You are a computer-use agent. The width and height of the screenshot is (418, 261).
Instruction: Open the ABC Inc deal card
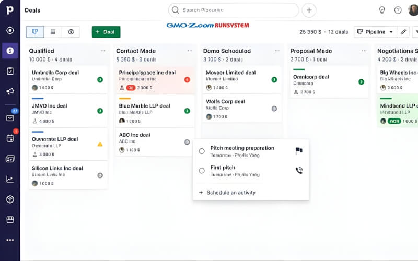[x=155, y=142]
